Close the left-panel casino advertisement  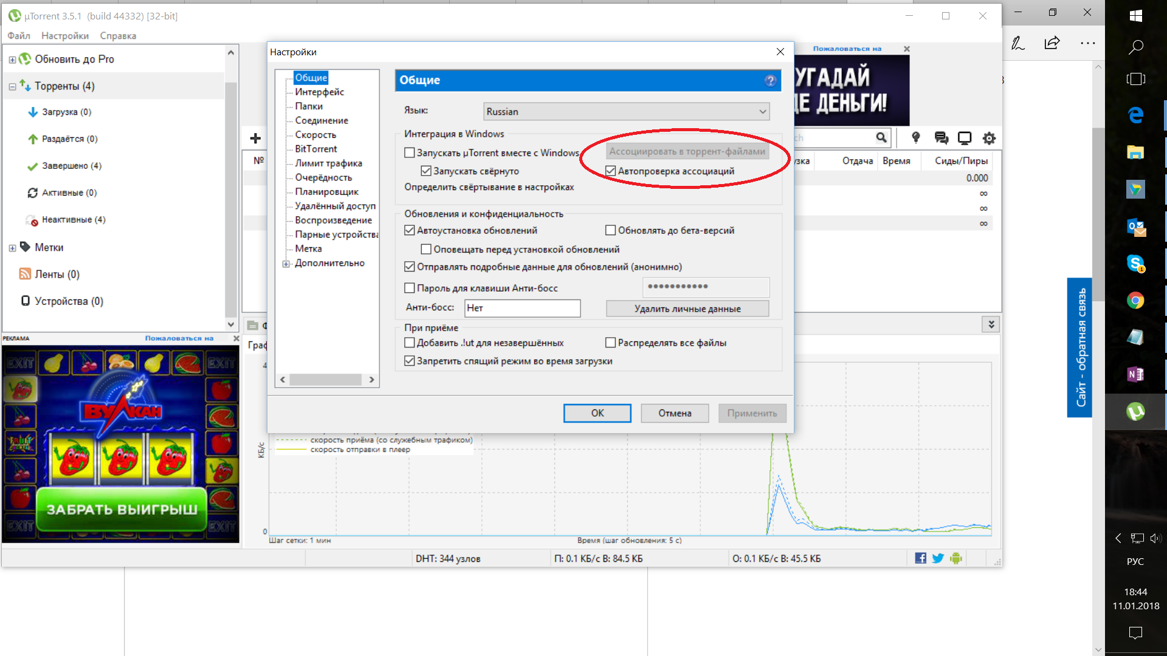[x=236, y=338]
